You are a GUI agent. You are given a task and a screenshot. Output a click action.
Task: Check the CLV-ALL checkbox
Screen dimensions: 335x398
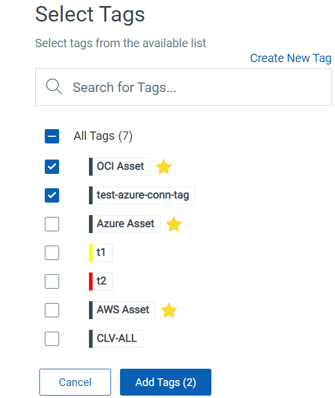click(52, 339)
